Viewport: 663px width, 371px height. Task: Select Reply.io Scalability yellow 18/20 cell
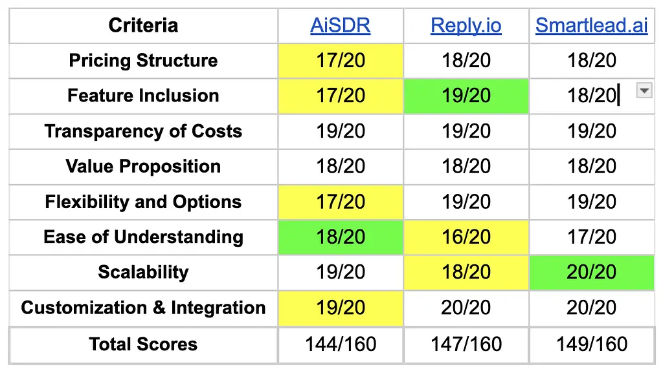coord(466,272)
